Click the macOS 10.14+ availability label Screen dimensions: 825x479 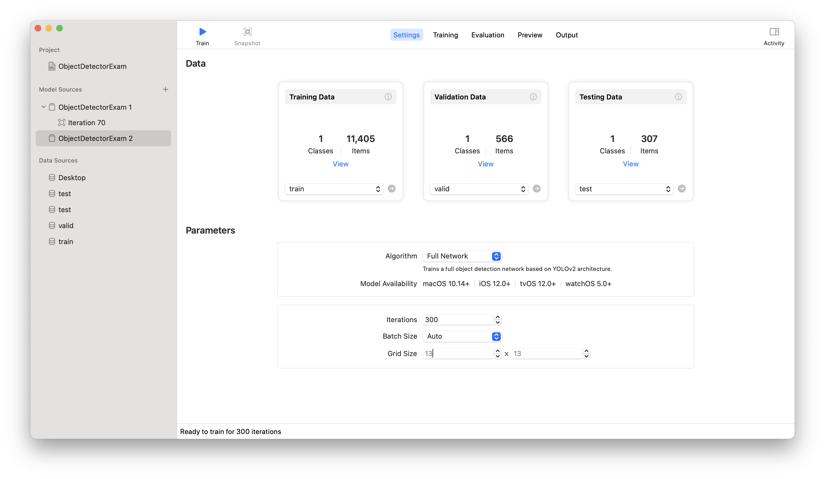coord(446,284)
